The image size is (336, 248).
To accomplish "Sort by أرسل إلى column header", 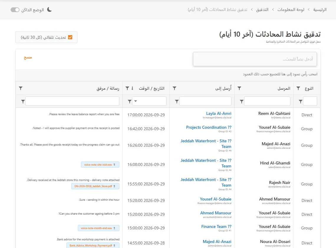I will 223,88.
